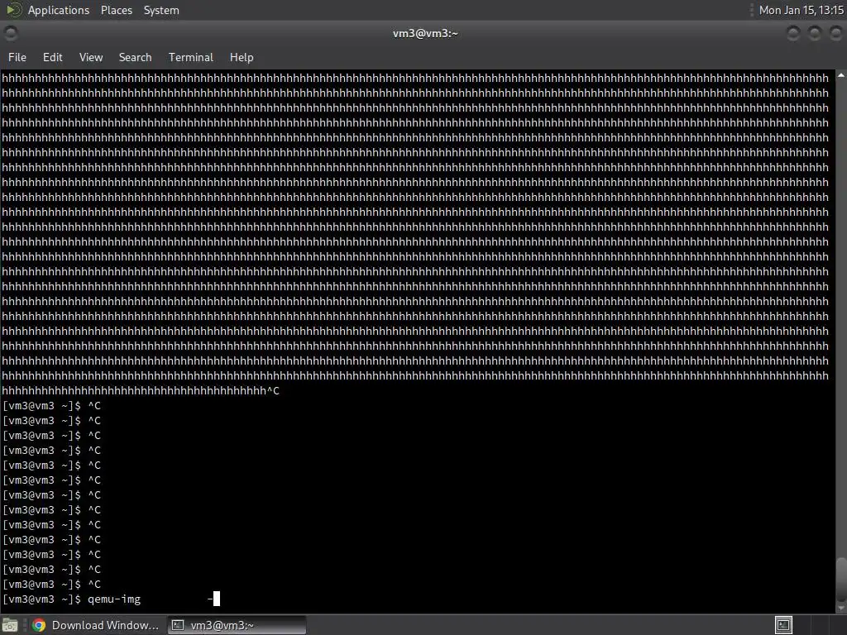This screenshot has width=847, height=635.
Task: Open the View menu
Action: pyautogui.click(x=91, y=57)
